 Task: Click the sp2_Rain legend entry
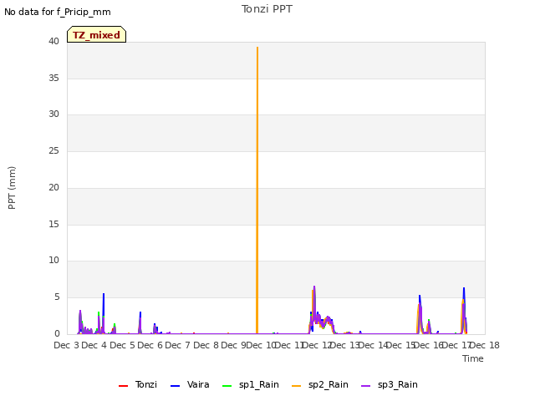tap(320, 384)
